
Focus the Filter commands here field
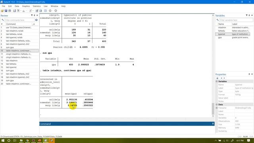pyautogui.click(x=19, y=20)
